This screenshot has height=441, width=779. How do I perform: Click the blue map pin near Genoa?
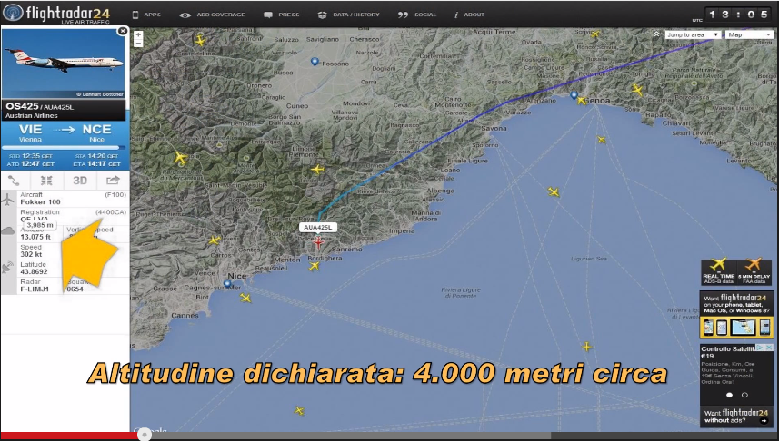[x=574, y=94]
